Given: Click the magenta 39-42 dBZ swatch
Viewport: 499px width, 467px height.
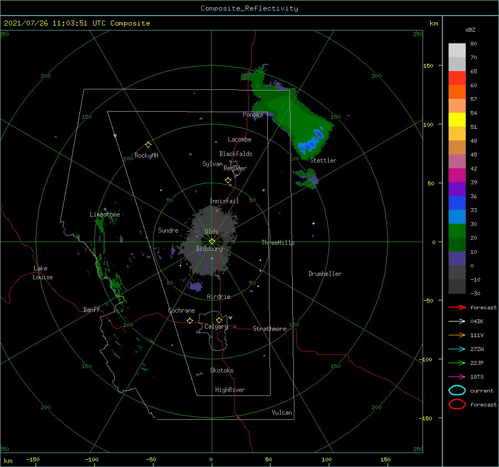Looking at the screenshot, I should point(457,175).
